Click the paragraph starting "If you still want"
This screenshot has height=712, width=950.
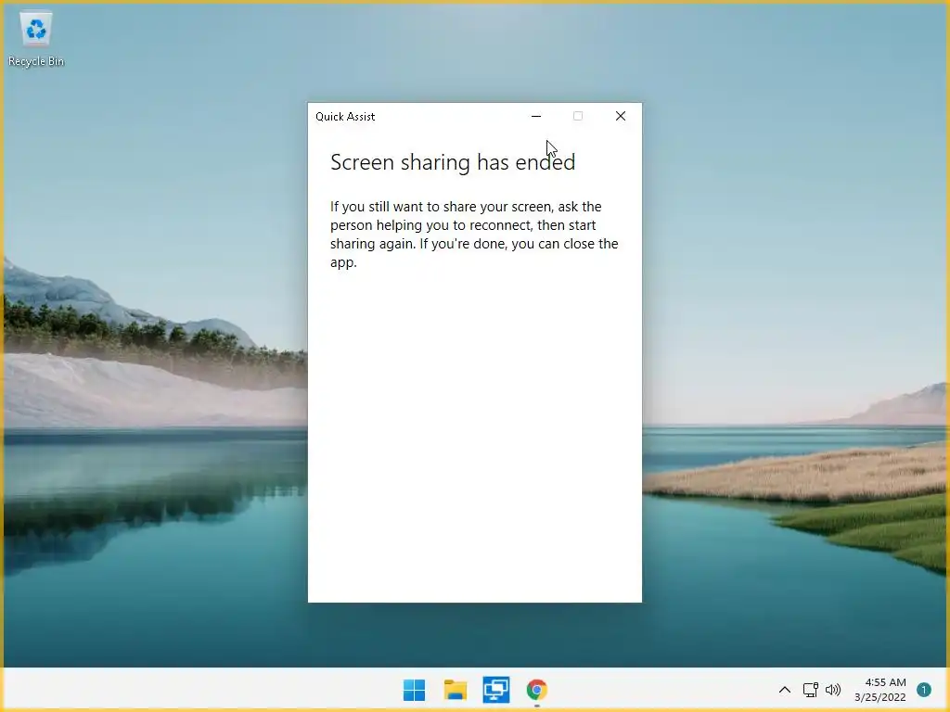coord(474,235)
